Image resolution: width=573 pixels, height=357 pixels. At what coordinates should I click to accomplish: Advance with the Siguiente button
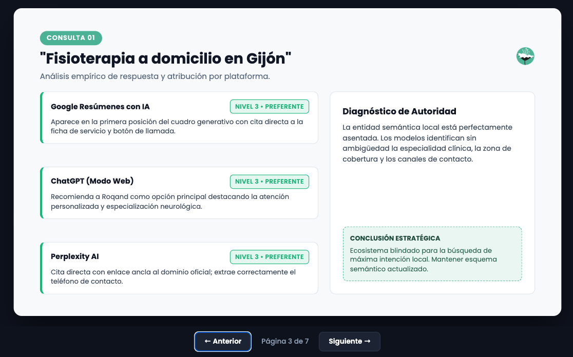[x=349, y=341]
